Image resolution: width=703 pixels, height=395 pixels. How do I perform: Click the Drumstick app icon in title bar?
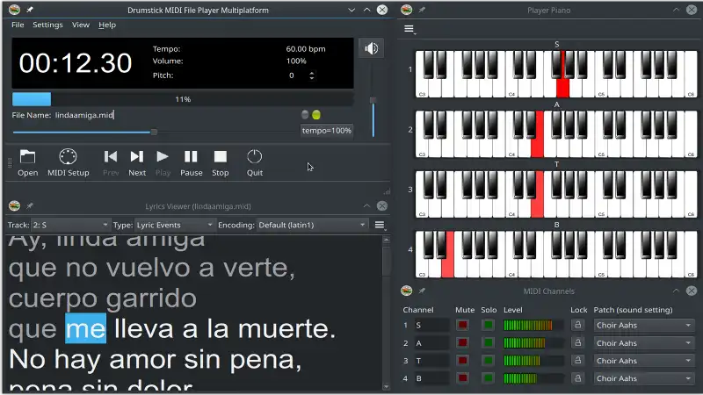click(14, 10)
